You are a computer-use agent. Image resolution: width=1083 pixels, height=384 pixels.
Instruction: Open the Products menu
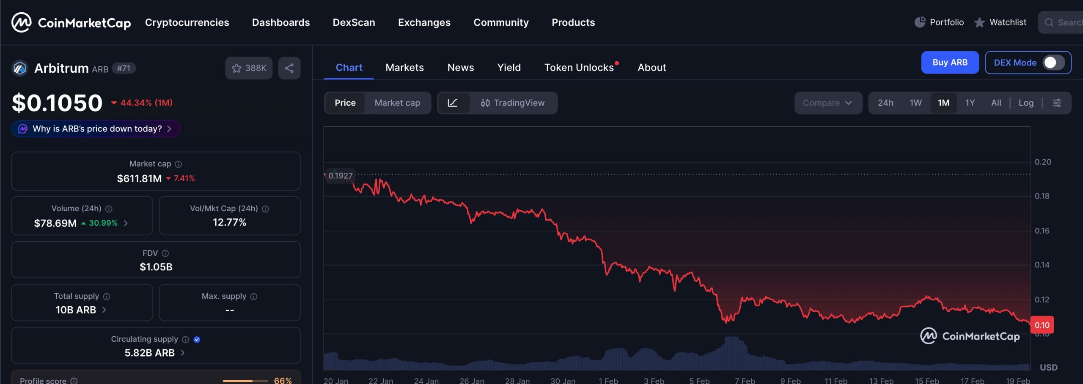coord(573,22)
